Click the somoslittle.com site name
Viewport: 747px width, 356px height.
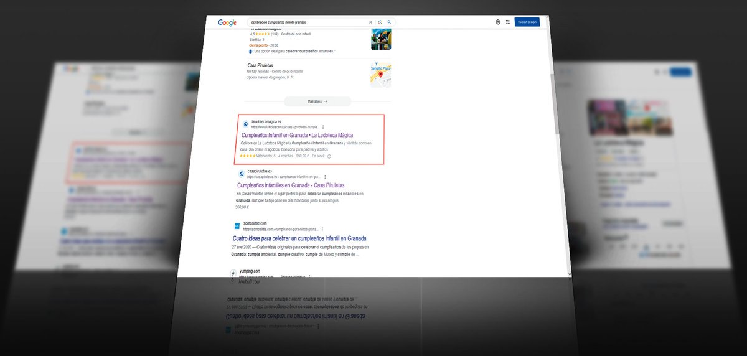pyautogui.click(x=255, y=223)
